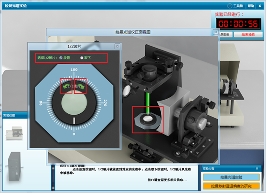
Task: Select the 拉曼散射谱退偏度的研究 item
Action: (231, 186)
